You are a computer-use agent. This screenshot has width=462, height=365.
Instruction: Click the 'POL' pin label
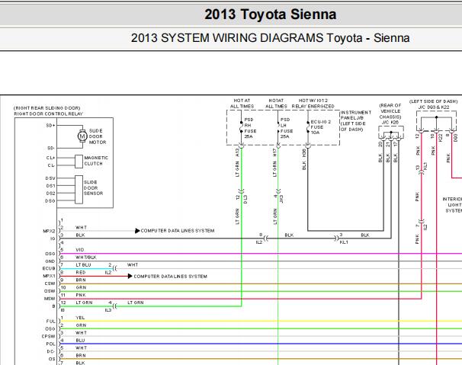point(50,344)
